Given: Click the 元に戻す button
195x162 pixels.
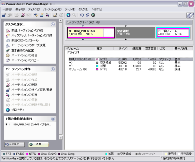Looking at the screenshot, I should (x=15, y=144).
